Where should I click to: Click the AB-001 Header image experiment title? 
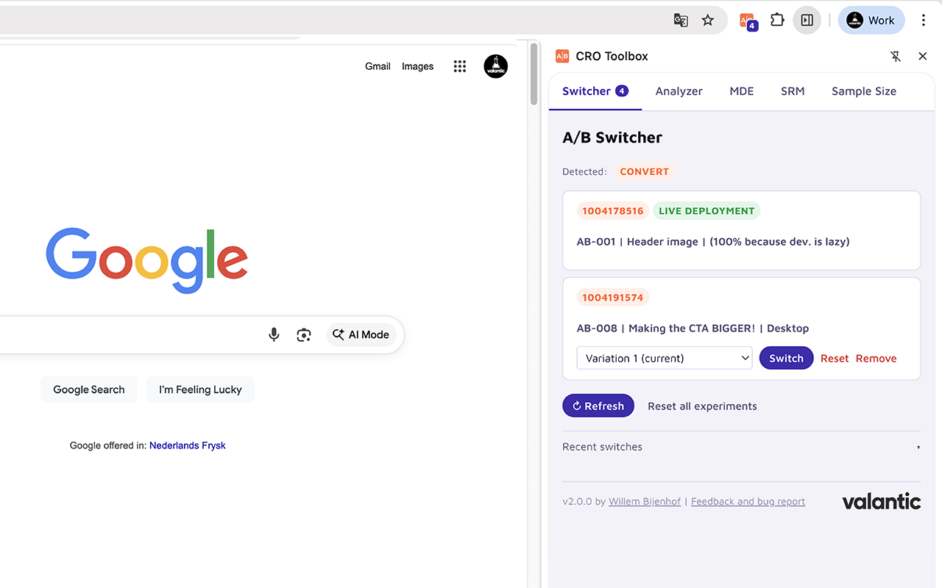point(713,242)
